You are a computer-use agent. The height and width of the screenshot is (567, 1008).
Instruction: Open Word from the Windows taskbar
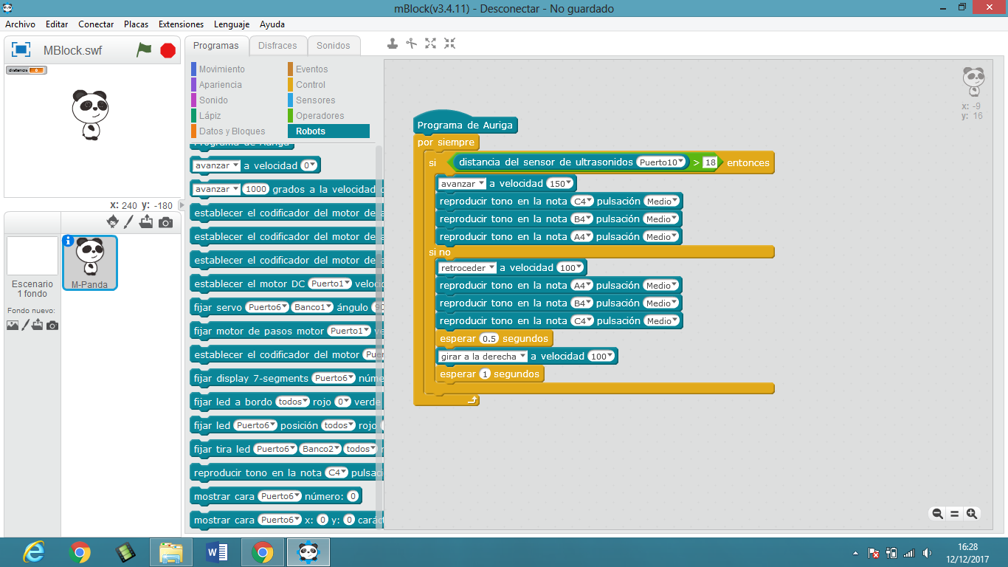coord(217,552)
